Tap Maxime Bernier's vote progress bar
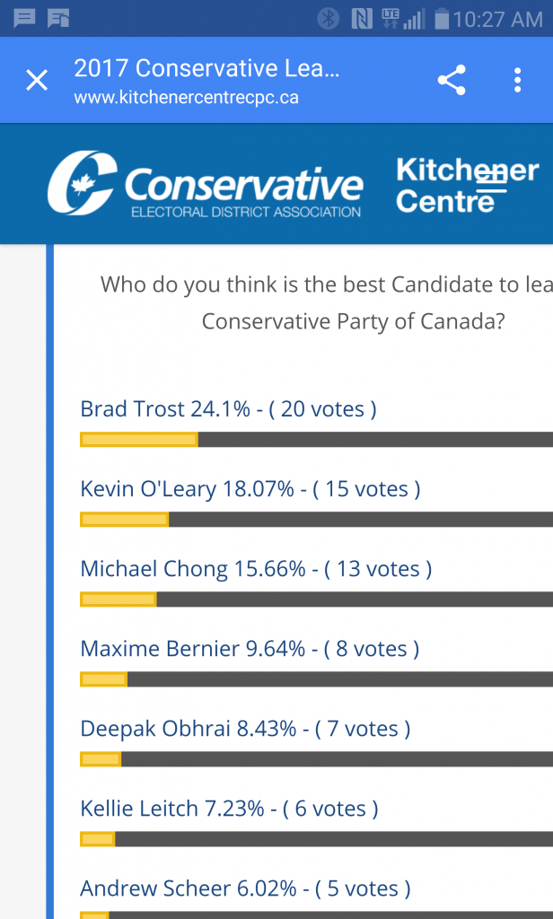 (x=316, y=679)
